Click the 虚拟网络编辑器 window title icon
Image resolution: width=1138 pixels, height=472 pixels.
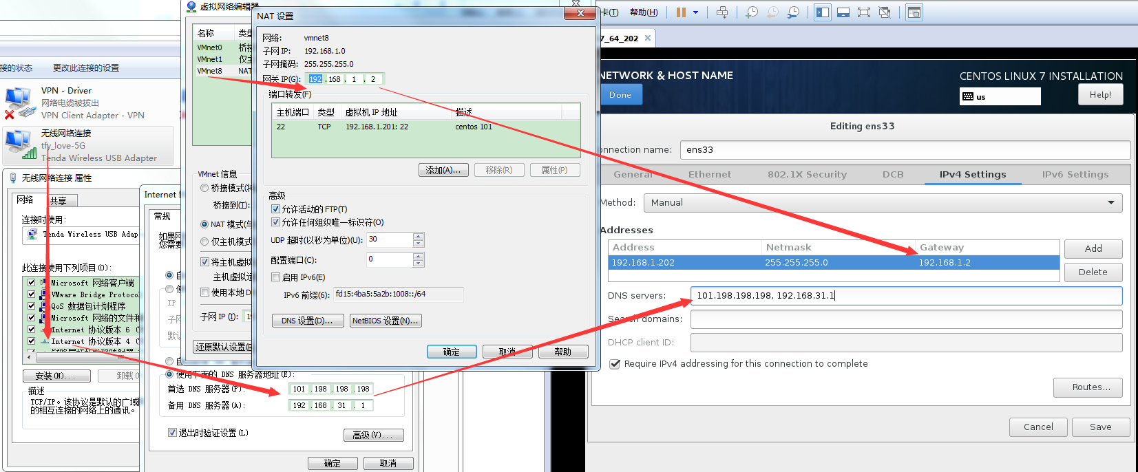192,6
